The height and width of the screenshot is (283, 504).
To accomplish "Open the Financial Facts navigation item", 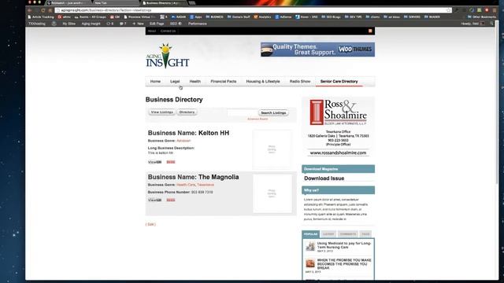I will tap(224, 82).
